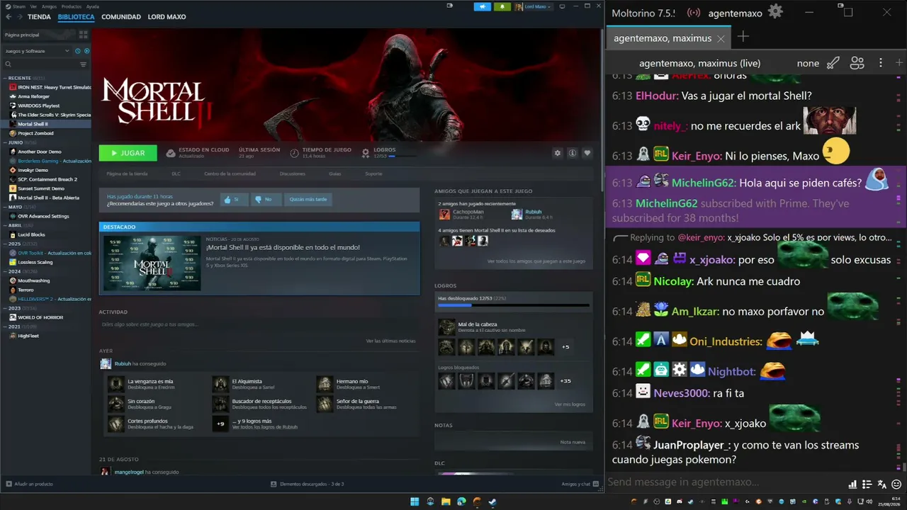Viewport: 907px width, 510px height.
Task: Collapse the RECIENTE section
Action: (x=4, y=78)
